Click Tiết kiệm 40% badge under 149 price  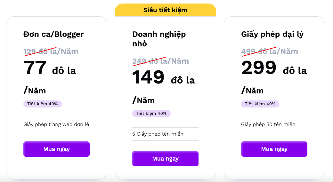click(x=151, y=114)
